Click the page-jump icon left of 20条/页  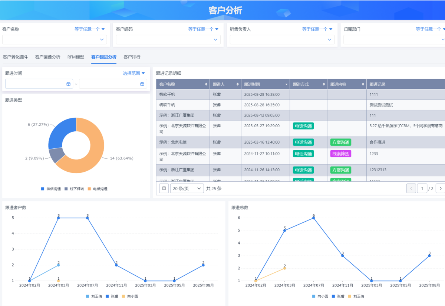coord(164,188)
